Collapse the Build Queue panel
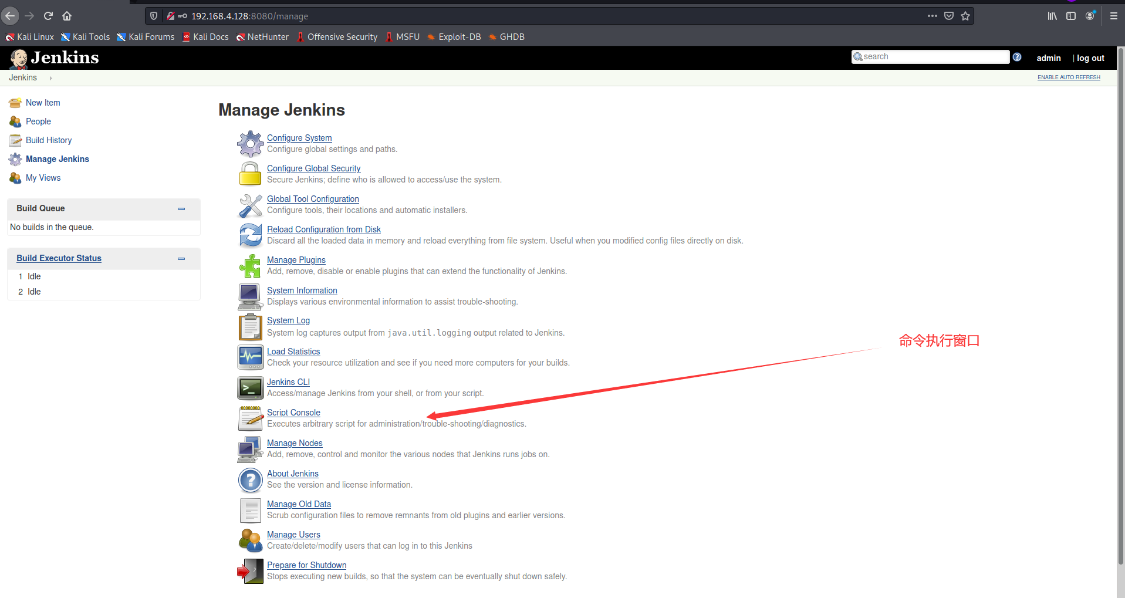The image size is (1125, 598). click(x=181, y=209)
